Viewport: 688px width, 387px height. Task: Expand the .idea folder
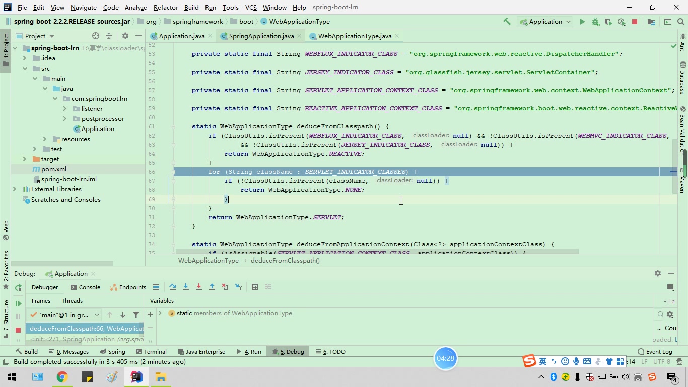[25, 58]
